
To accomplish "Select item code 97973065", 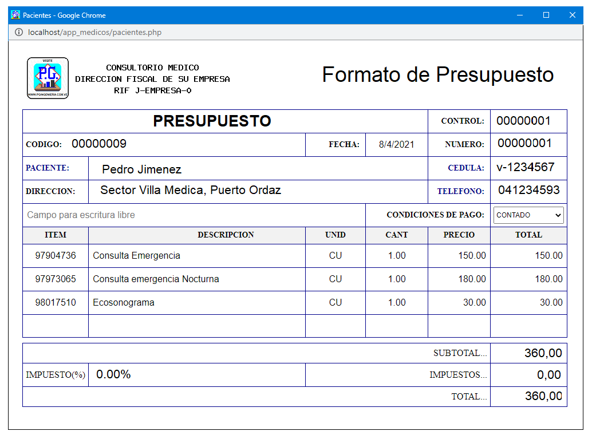I will 56,279.
